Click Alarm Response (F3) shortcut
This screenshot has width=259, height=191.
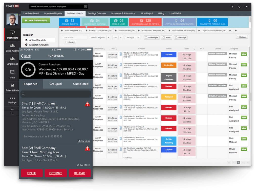click(72, 31)
